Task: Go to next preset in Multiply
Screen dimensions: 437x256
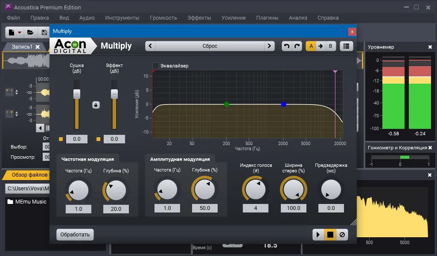Action: click(x=269, y=46)
